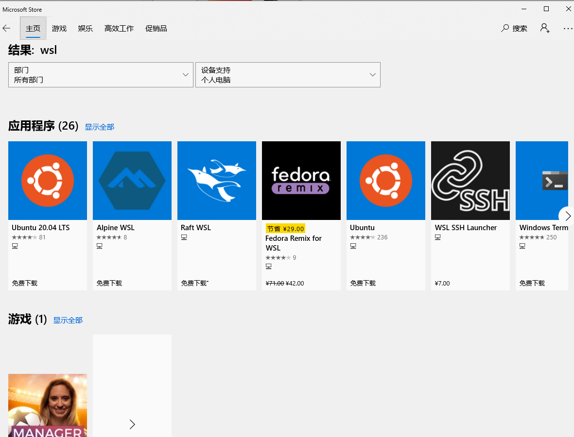The image size is (574, 437).
Task: Click the 搜索 search label
Action: pos(520,29)
